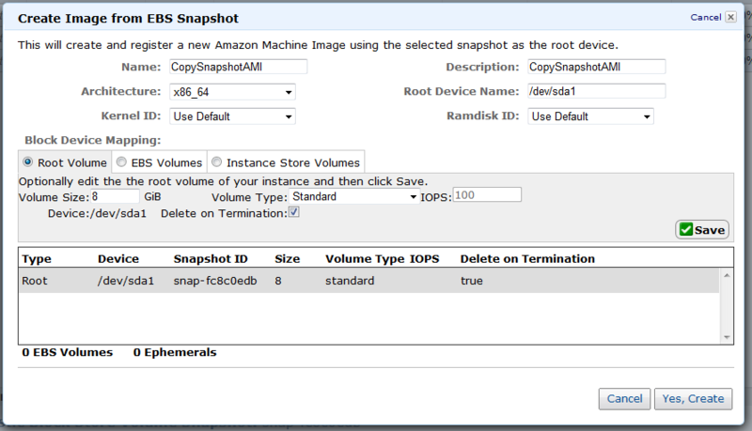Click the Size column header
Image resolution: width=752 pixels, height=431 pixels.
tap(288, 259)
